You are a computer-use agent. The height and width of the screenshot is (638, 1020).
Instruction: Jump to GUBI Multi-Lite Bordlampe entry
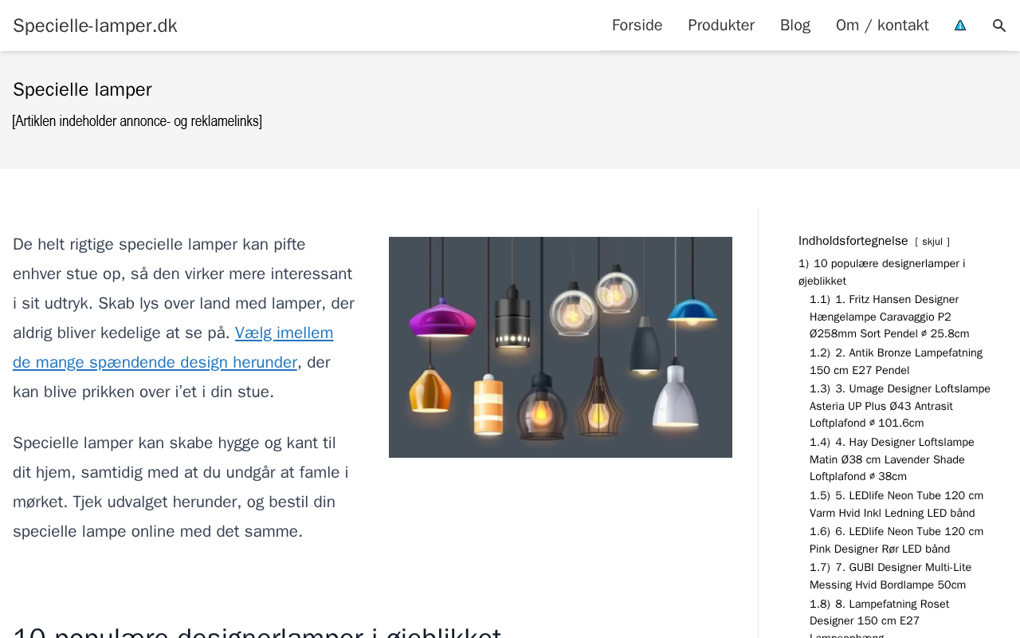point(890,576)
